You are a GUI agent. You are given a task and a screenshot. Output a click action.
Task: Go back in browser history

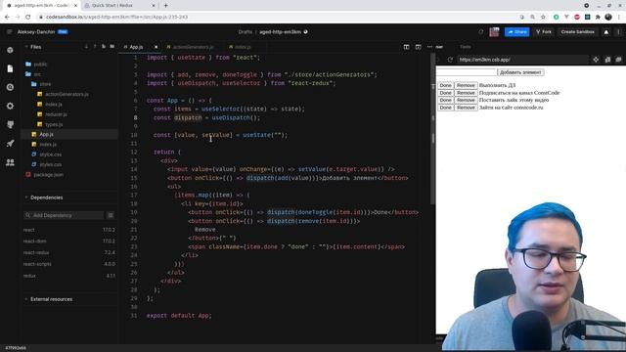[x=7, y=17]
